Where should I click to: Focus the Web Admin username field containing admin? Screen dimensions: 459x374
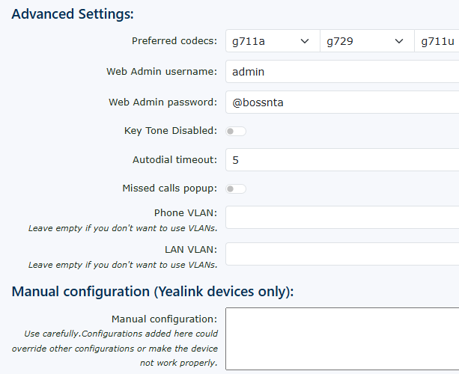coord(342,72)
